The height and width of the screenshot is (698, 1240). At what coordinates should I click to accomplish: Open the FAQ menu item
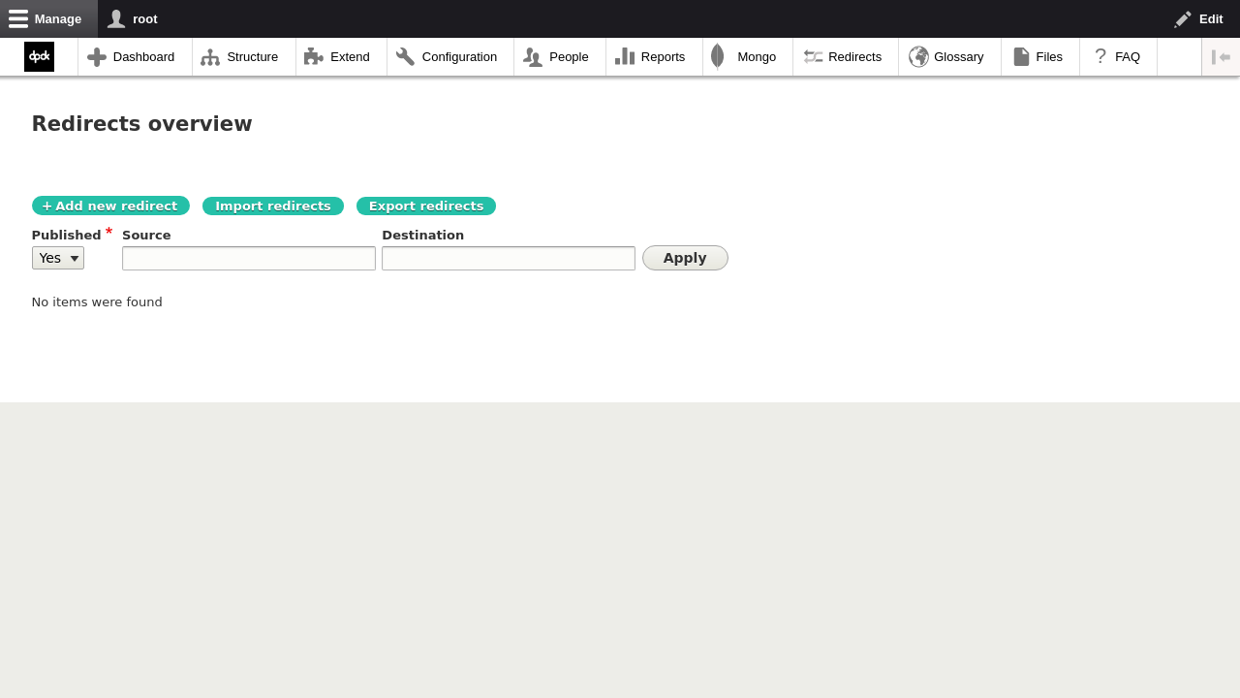click(x=1118, y=57)
